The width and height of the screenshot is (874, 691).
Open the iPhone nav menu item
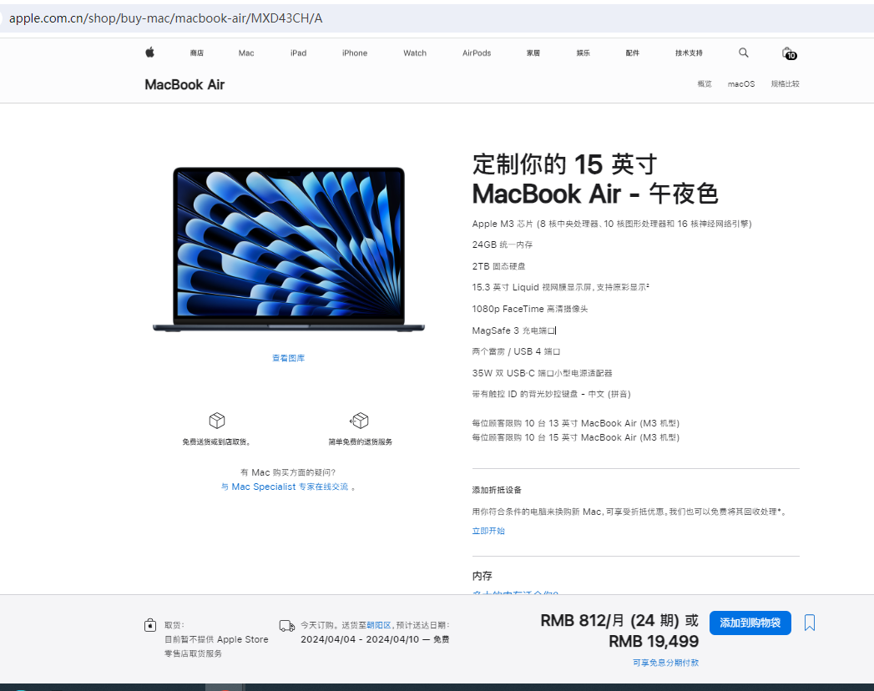tap(355, 53)
